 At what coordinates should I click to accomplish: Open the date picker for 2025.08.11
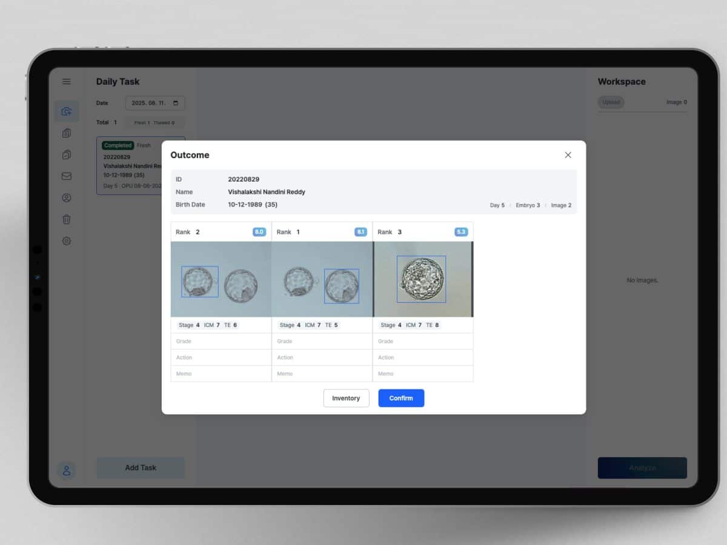(176, 103)
